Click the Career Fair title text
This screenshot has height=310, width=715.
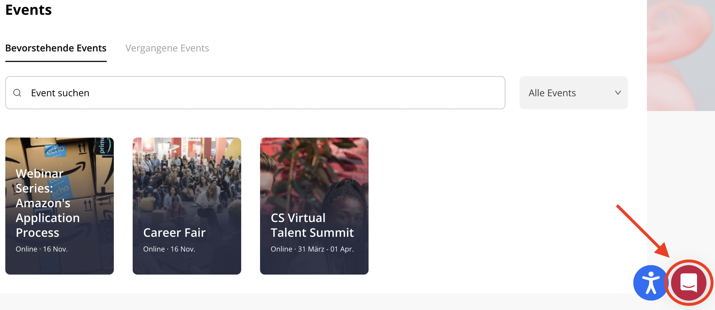tap(174, 233)
